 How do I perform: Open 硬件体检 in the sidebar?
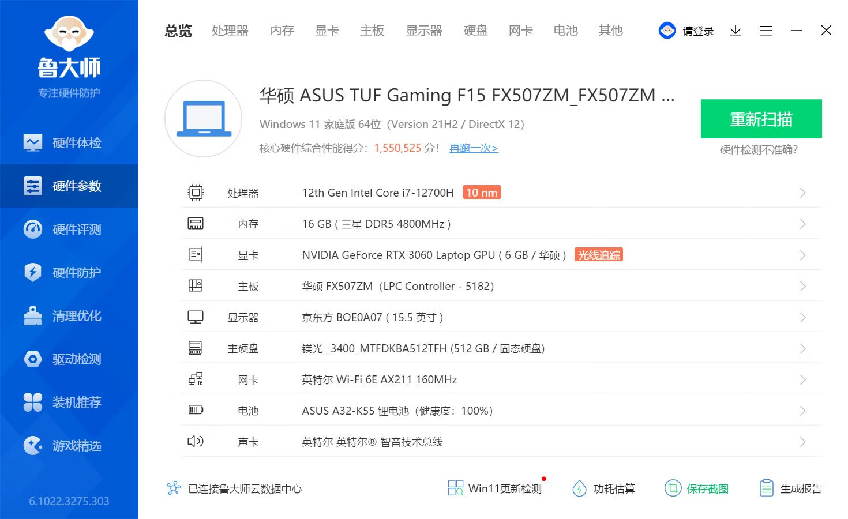point(69,142)
